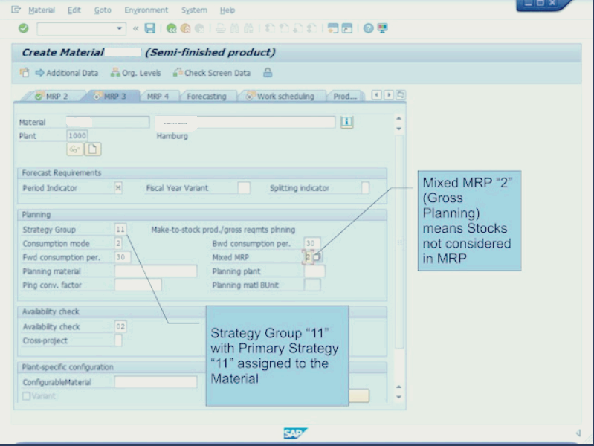The image size is (594, 446).
Task: Click the Print icon in toolbar
Action: click(221, 28)
